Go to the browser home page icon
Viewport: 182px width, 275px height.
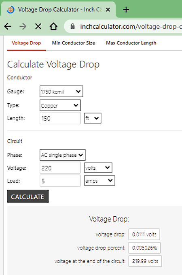tap(53, 26)
